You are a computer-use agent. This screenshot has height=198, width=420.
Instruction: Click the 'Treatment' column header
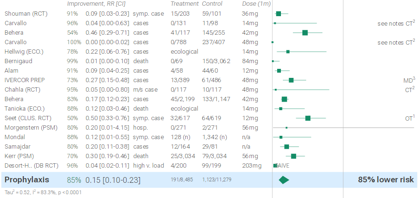185,4
